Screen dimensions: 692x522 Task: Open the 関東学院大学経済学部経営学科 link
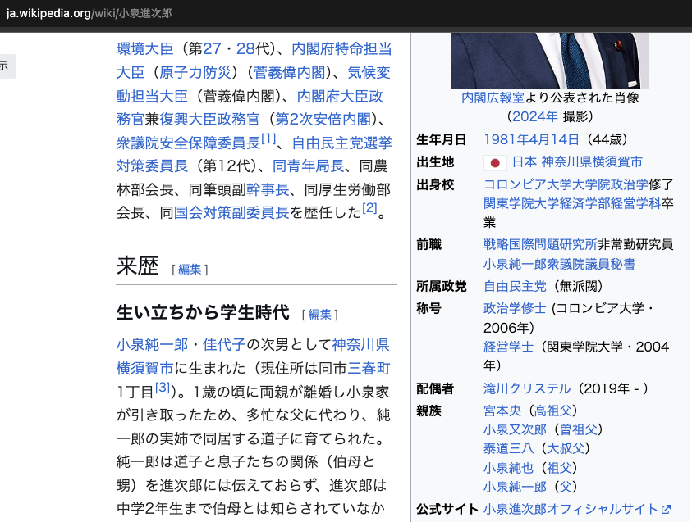coord(572,203)
